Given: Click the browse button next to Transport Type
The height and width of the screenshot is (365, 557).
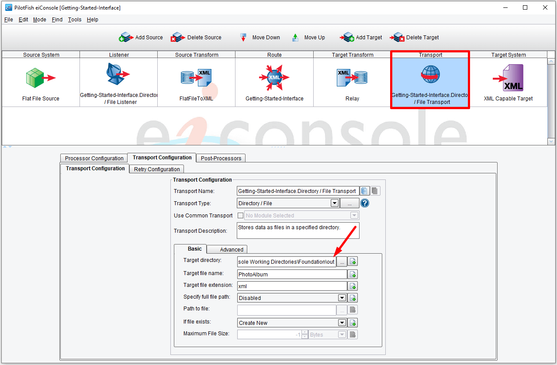Looking at the screenshot, I should tap(349, 203).
